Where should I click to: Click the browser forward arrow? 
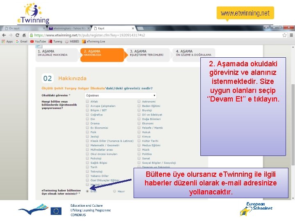pyautogui.click(x=11, y=35)
